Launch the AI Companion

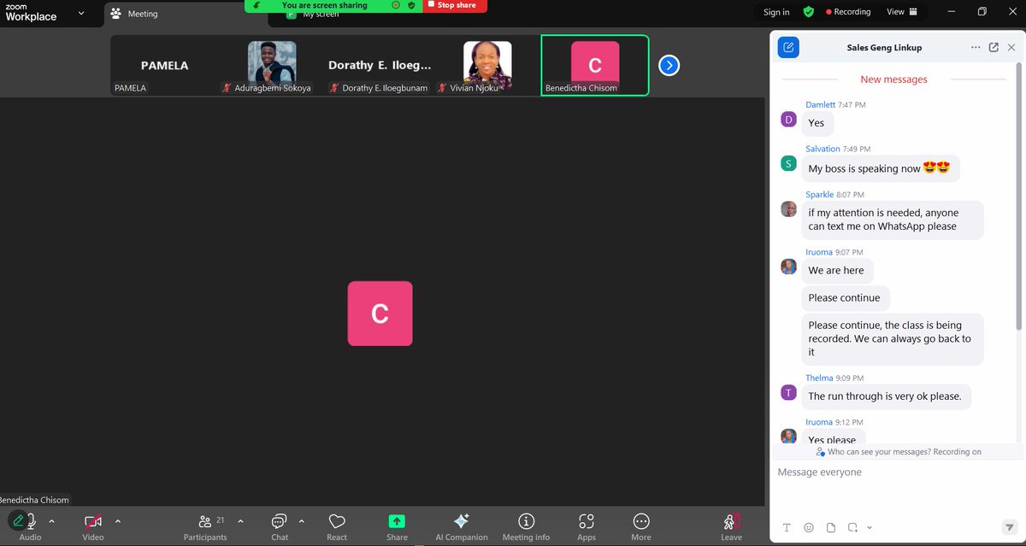[x=461, y=522]
